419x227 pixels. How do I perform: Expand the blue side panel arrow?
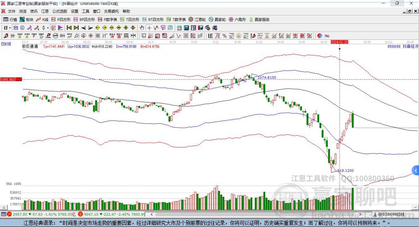coord(416,170)
